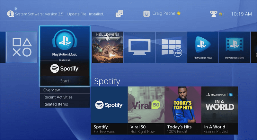Launch PlayStation Video tile

[235, 47]
